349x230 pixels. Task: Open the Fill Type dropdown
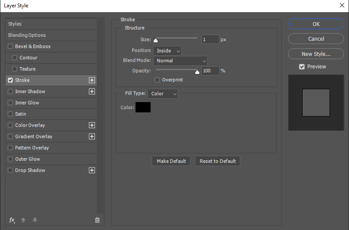163,94
